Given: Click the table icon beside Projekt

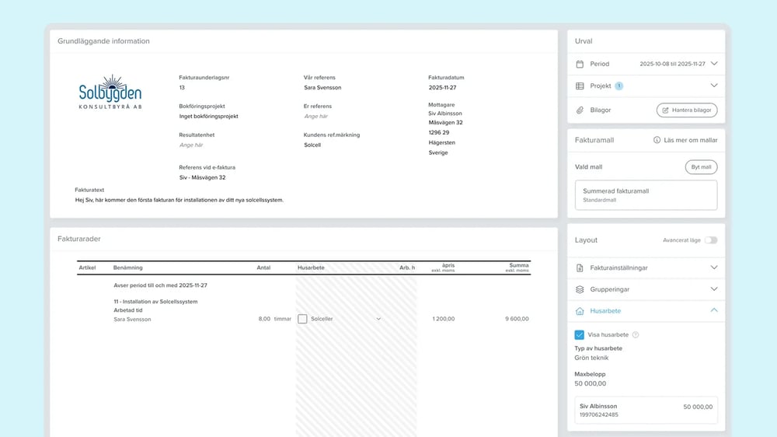Looking at the screenshot, I should point(580,86).
